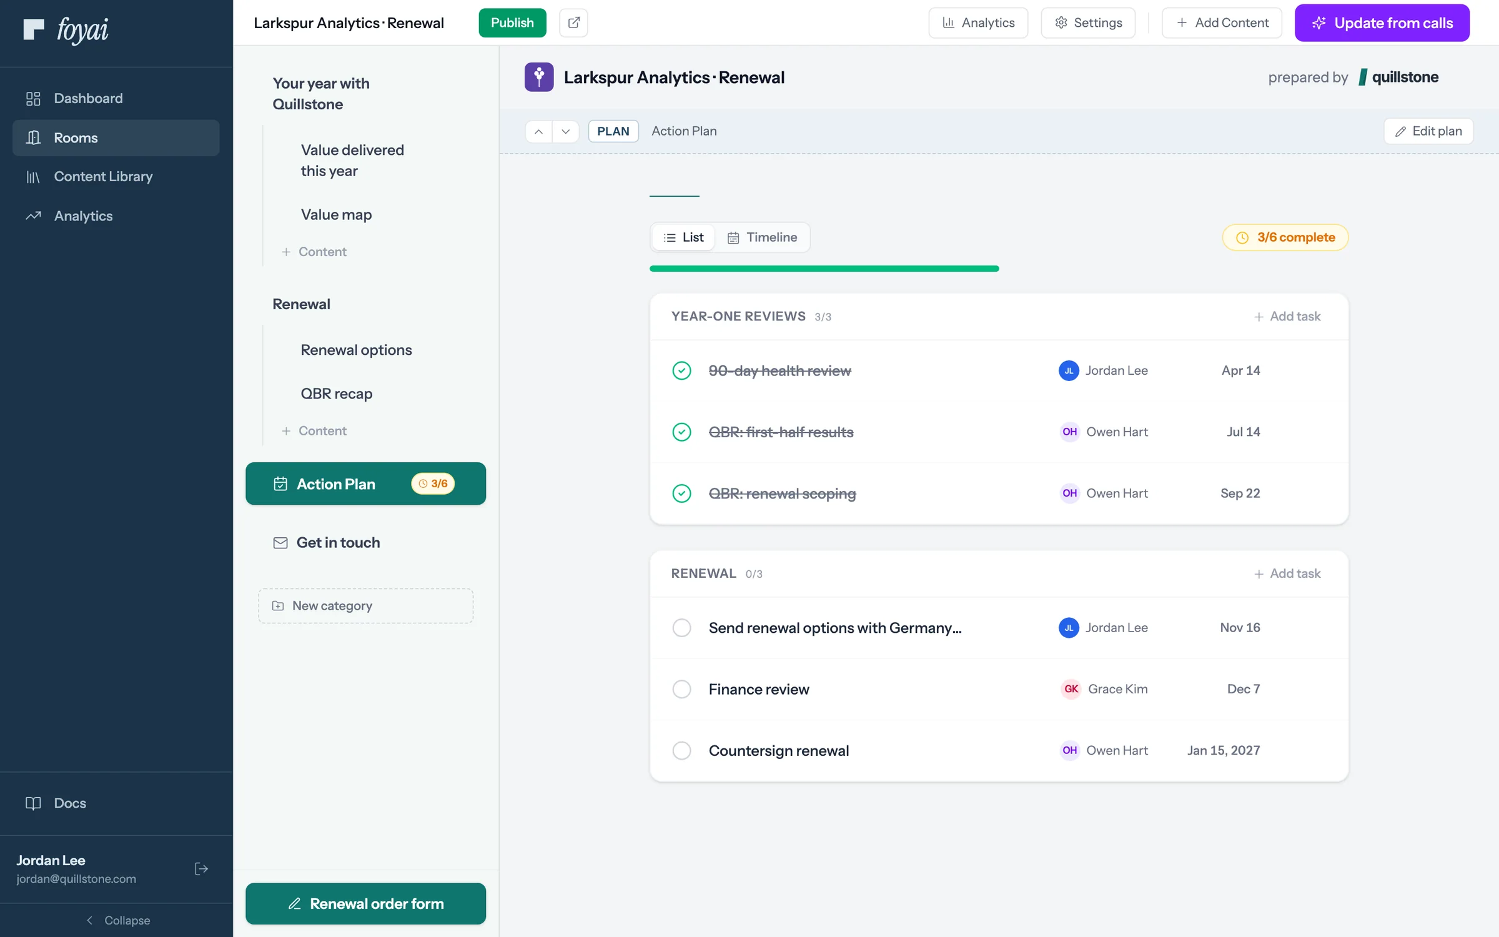The width and height of the screenshot is (1499, 937).
Task: Open Value delivered this year page
Action: pos(352,161)
